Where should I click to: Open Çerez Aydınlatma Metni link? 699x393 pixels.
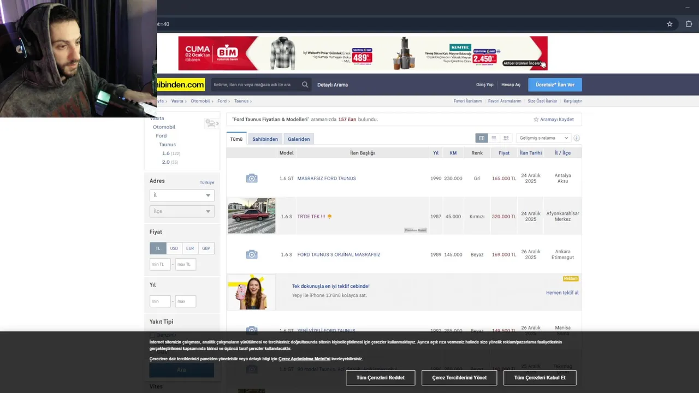tap(304, 359)
